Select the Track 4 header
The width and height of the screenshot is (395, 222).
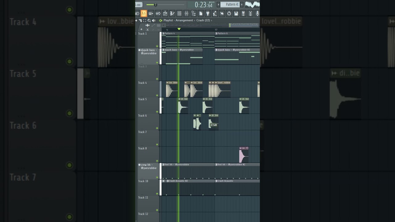[148, 89]
